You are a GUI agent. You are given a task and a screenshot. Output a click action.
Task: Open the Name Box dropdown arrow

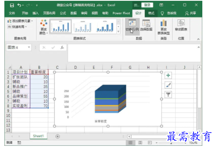29,47
